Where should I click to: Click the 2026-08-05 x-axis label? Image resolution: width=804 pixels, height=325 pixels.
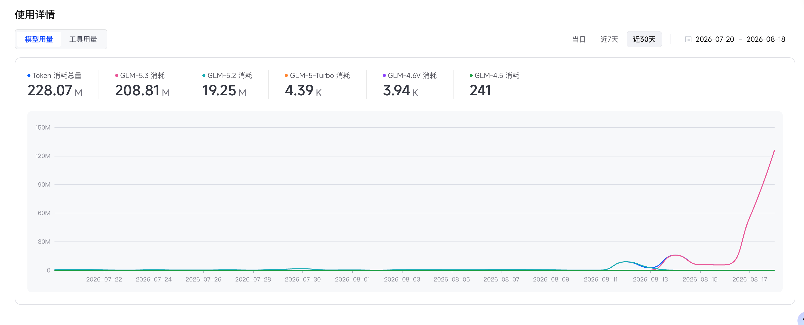[452, 279]
